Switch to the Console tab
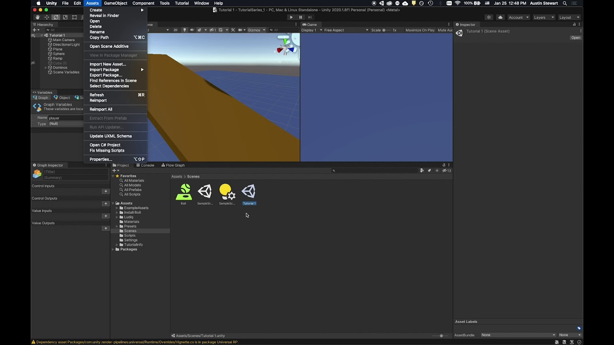The height and width of the screenshot is (345, 614). 145,165
